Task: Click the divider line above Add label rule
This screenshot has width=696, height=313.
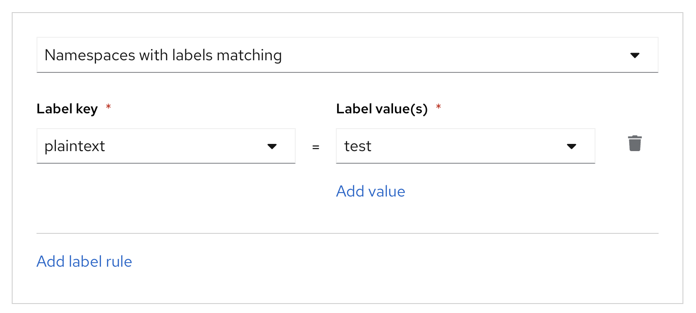Action: [x=347, y=233]
